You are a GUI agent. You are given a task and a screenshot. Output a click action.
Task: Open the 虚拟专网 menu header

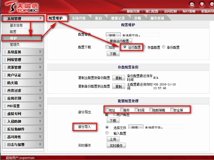(x=23, y=113)
